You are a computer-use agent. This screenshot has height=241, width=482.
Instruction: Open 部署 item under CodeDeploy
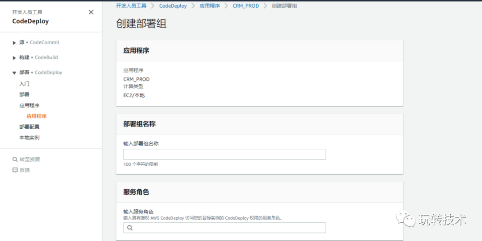point(24,94)
